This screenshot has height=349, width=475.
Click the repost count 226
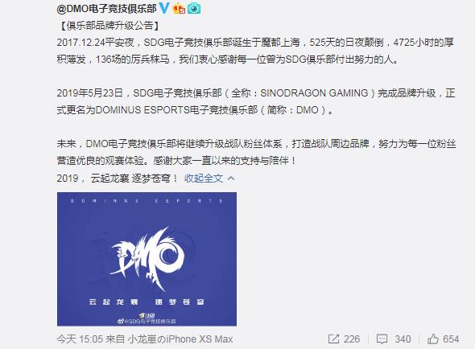352,339
